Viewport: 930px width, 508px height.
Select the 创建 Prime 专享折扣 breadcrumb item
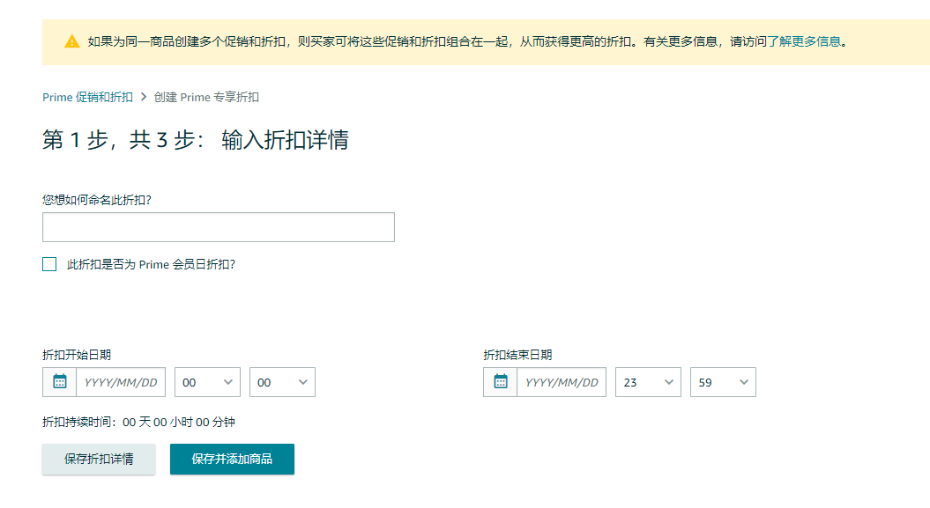[x=206, y=97]
